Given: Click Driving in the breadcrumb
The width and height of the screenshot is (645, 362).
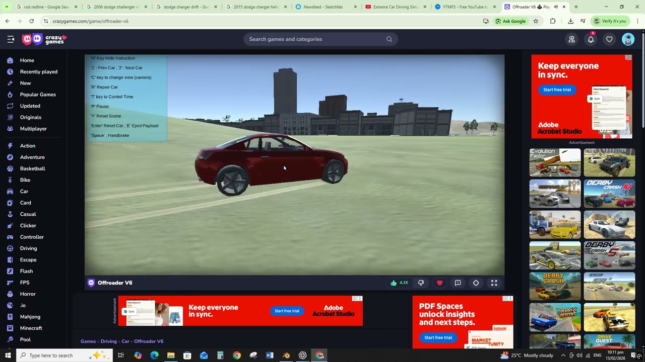Looking at the screenshot, I should [x=108, y=341].
